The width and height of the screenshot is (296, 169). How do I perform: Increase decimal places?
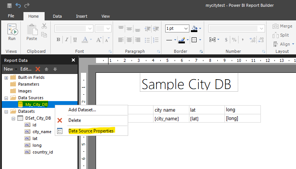(x=253, y=40)
